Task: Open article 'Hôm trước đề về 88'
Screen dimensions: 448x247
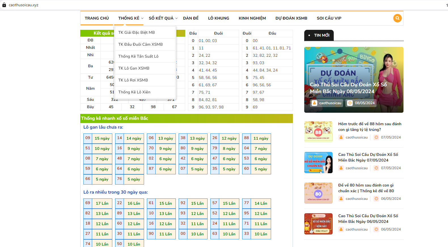Action: (x=370, y=127)
